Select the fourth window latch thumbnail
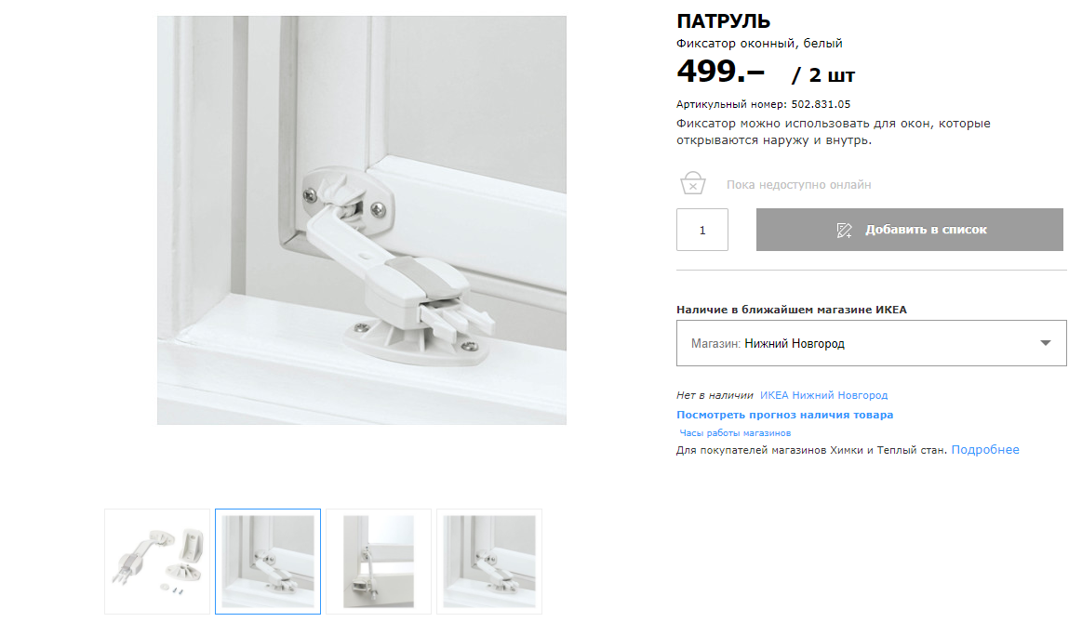Screen dimensions: 1082x622 (x=489, y=562)
